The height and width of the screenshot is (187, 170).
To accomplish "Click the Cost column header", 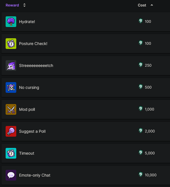I will pyautogui.click(x=142, y=5).
